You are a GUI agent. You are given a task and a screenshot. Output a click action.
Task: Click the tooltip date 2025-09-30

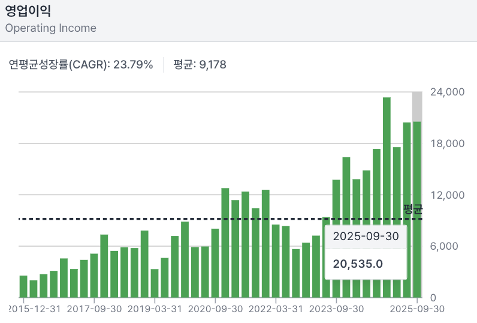tap(366, 236)
